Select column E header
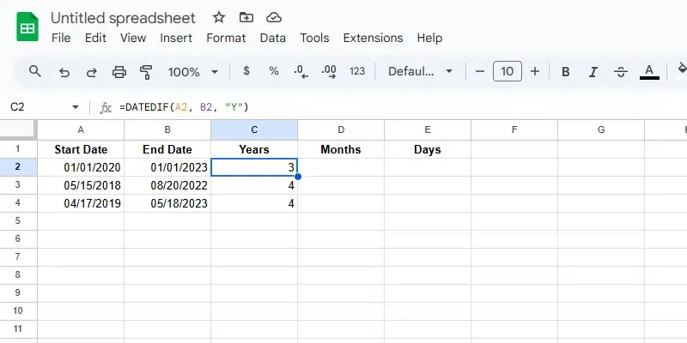687x343 pixels. [428, 130]
